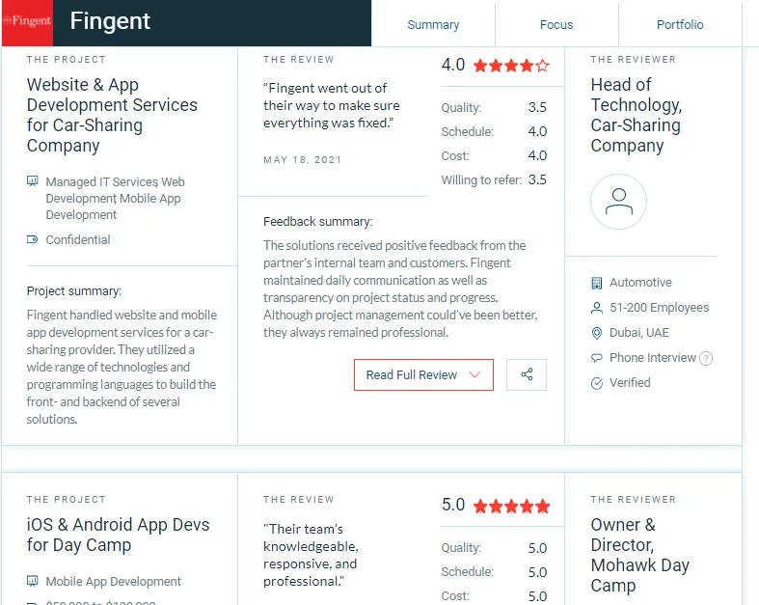Click the Project summary heading
Screen dimensions: 759x605
tap(74, 291)
